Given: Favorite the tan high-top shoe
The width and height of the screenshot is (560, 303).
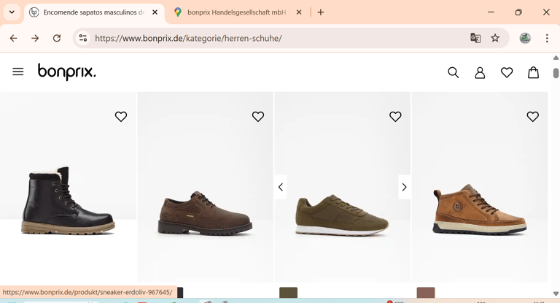Looking at the screenshot, I should coord(532,117).
